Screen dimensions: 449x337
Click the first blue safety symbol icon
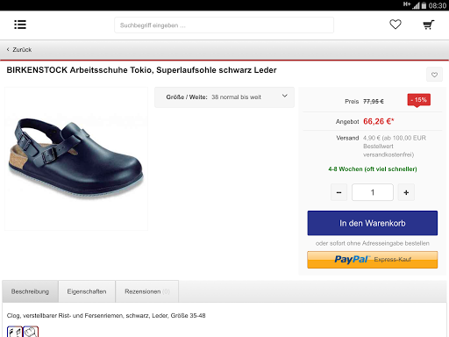(x=15, y=332)
